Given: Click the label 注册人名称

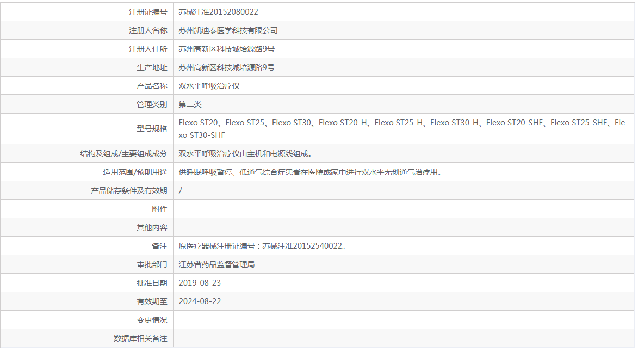Looking at the screenshot, I should (148, 30).
